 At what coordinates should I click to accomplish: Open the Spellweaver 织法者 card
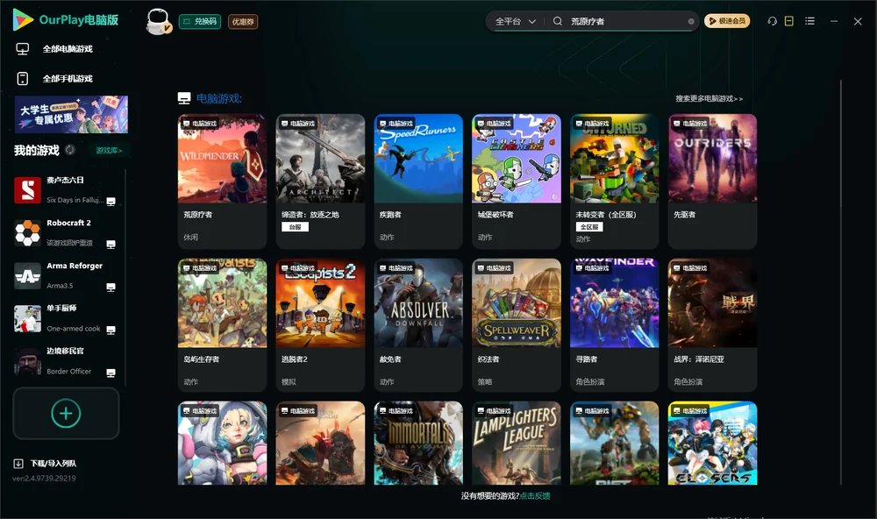(517, 325)
